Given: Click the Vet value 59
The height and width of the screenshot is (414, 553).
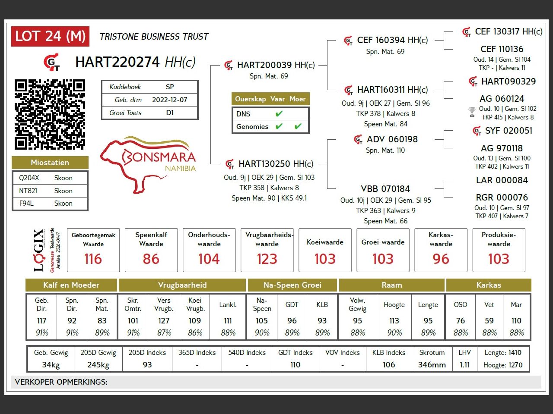Looking at the screenshot, I should tap(489, 321).
